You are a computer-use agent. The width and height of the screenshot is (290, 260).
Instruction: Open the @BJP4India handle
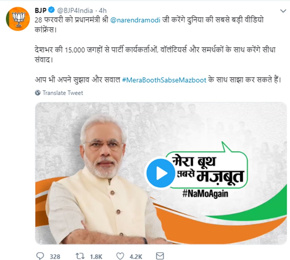click(75, 11)
